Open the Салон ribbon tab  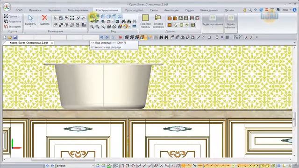pos(154,10)
